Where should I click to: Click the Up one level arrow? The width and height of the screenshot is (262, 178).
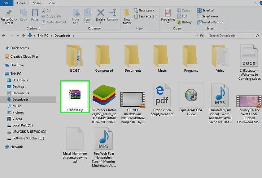coord(23,36)
